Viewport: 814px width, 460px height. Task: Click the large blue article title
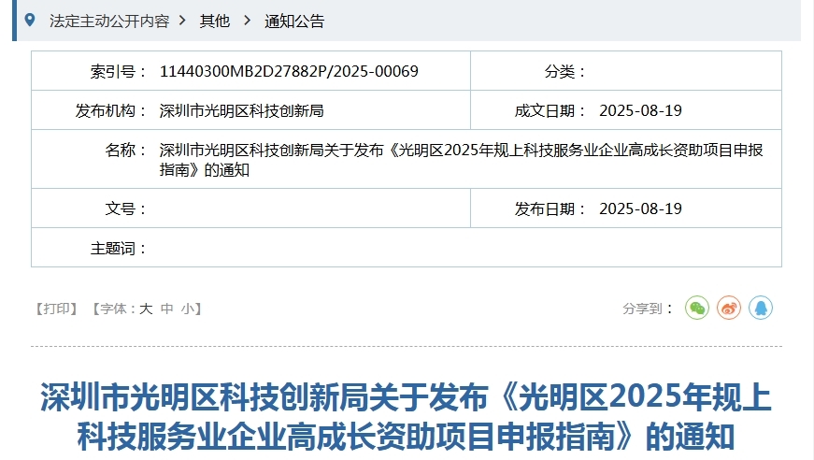pos(407,416)
